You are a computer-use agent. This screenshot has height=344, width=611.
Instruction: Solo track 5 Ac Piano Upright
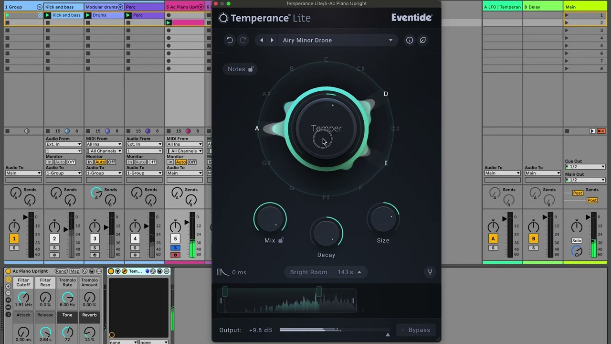pyautogui.click(x=175, y=247)
